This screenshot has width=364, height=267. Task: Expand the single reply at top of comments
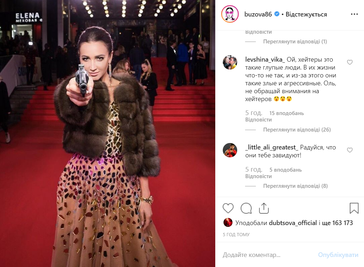coord(295,42)
